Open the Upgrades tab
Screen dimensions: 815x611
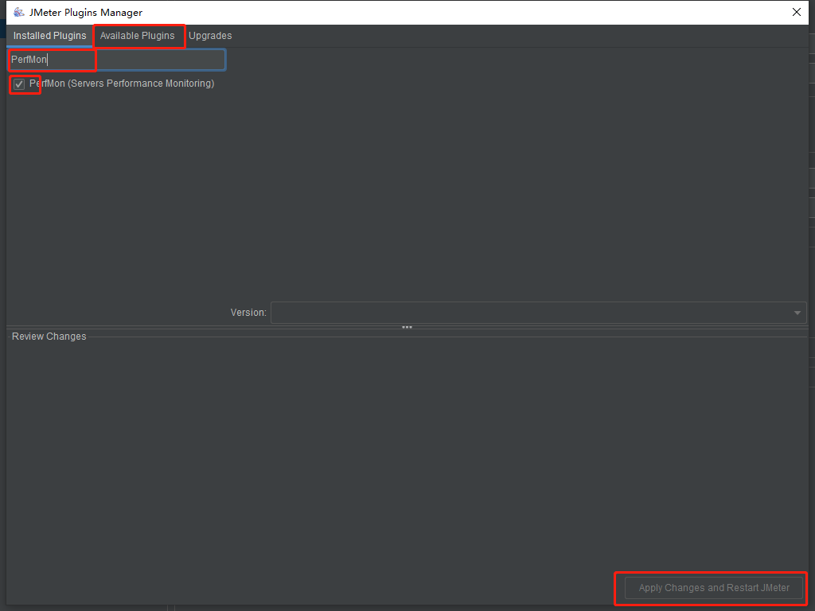[210, 36]
